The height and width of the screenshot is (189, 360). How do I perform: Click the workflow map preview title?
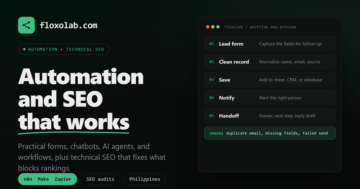260,27
